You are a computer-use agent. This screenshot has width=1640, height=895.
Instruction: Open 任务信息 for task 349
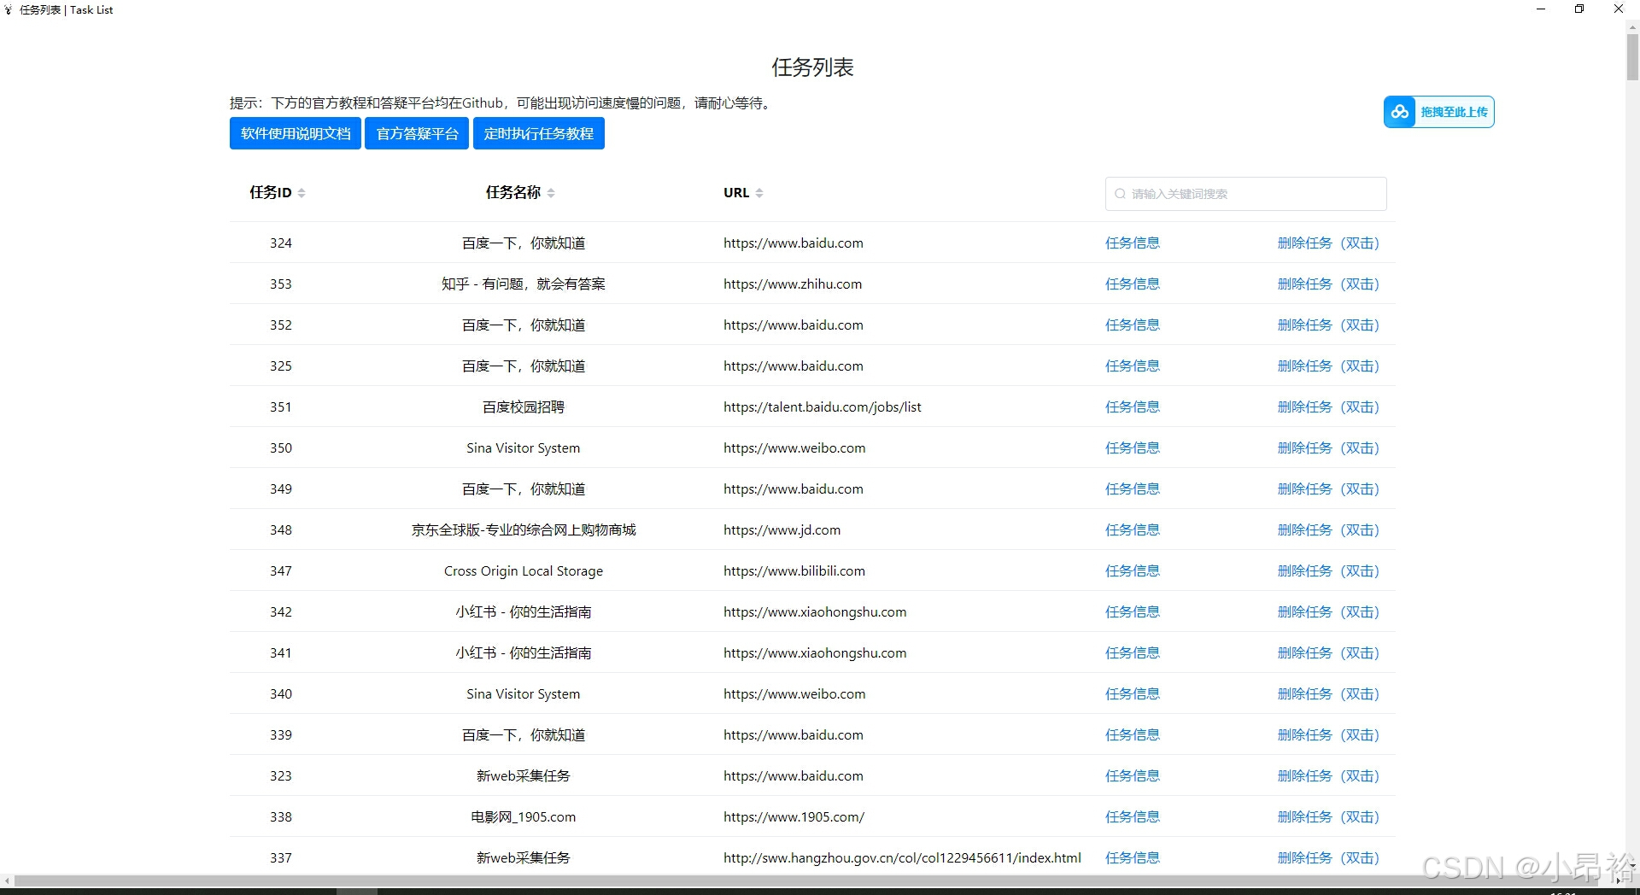(1133, 489)
